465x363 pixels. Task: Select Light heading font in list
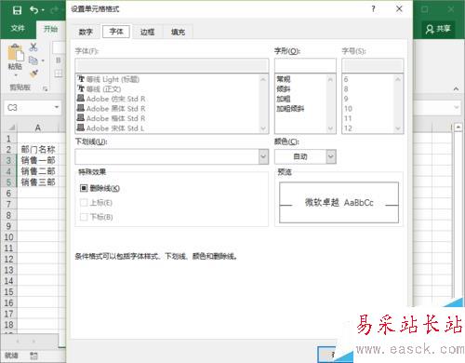pos(109,79)
